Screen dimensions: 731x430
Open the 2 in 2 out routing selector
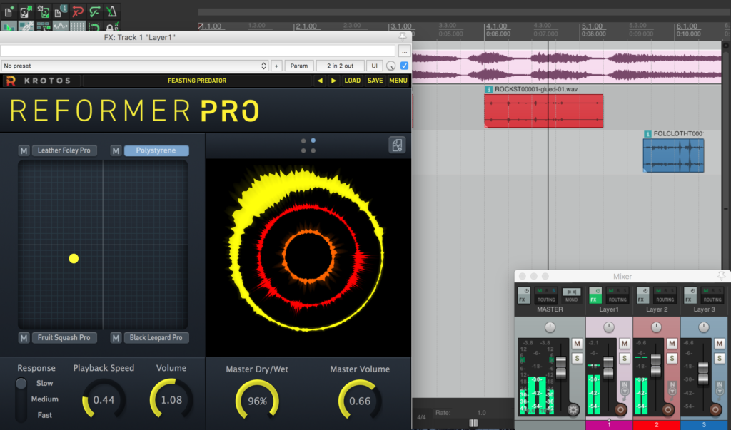pos(341,65)
